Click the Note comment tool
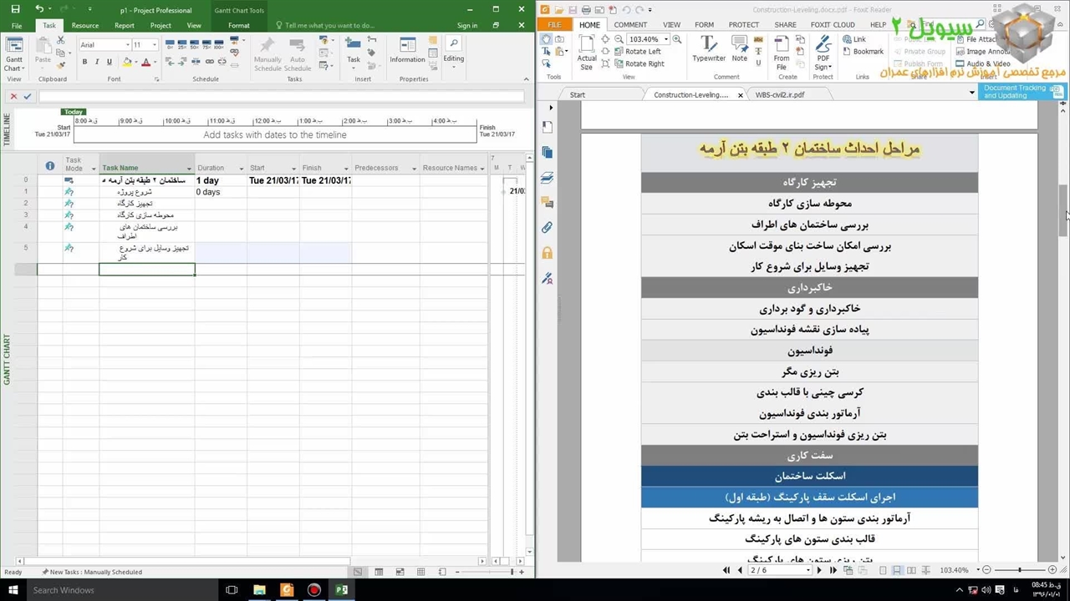Viewport: 1070px width, 601px height. (x=740, y=48)
